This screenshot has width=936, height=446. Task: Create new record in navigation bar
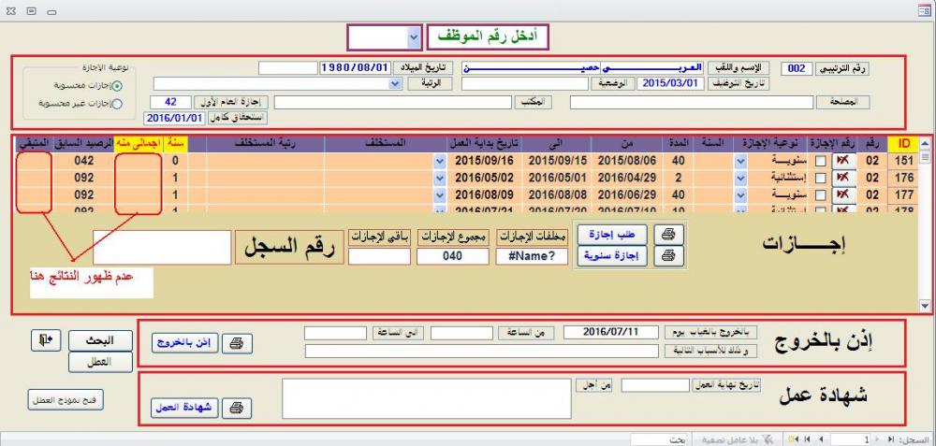[x=795, y=439]
